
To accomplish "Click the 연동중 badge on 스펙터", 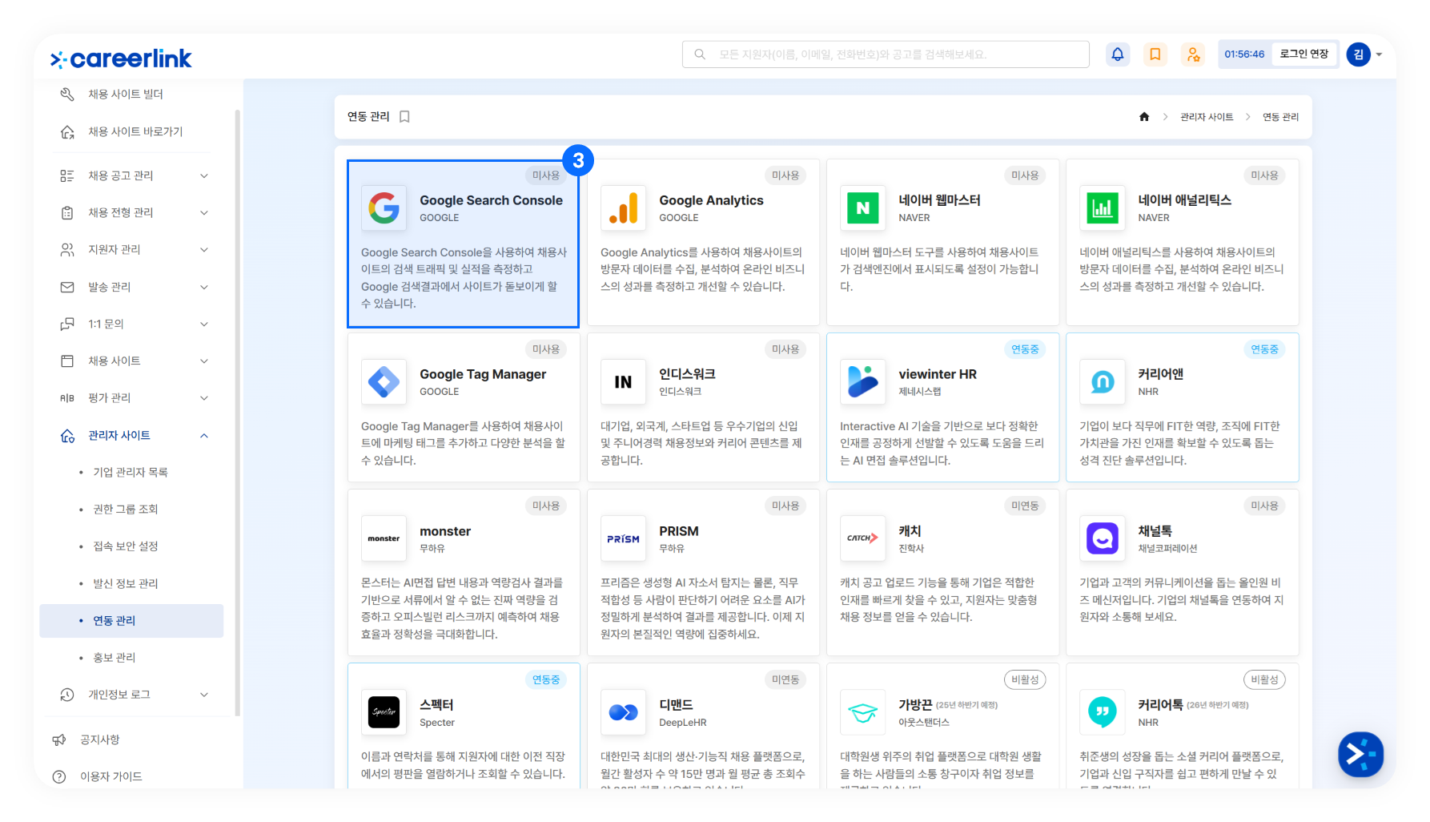I will coord(546,679).
